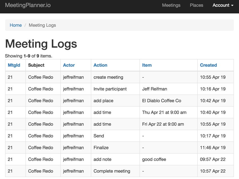Click the 'Finalize' action cell
Screen dimensions: 239x179
click(x=115, y=148)
